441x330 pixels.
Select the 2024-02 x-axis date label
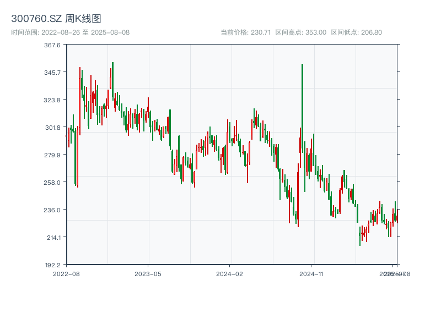coord(229,273)
